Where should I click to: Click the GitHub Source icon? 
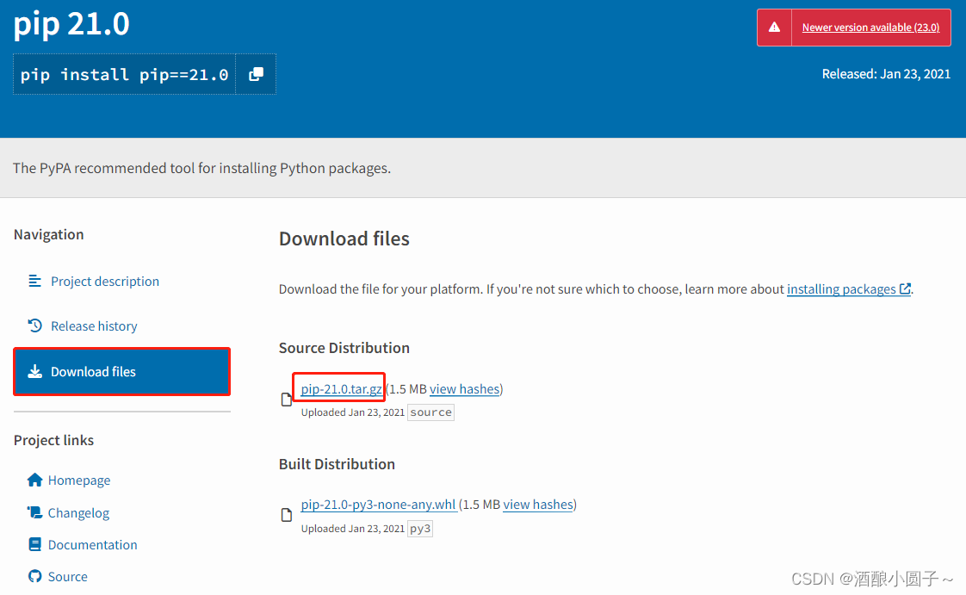coord(35,577)
